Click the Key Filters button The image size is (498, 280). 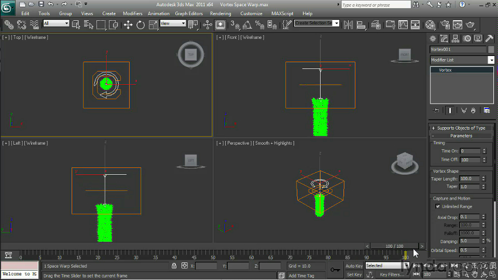[392, 275]
